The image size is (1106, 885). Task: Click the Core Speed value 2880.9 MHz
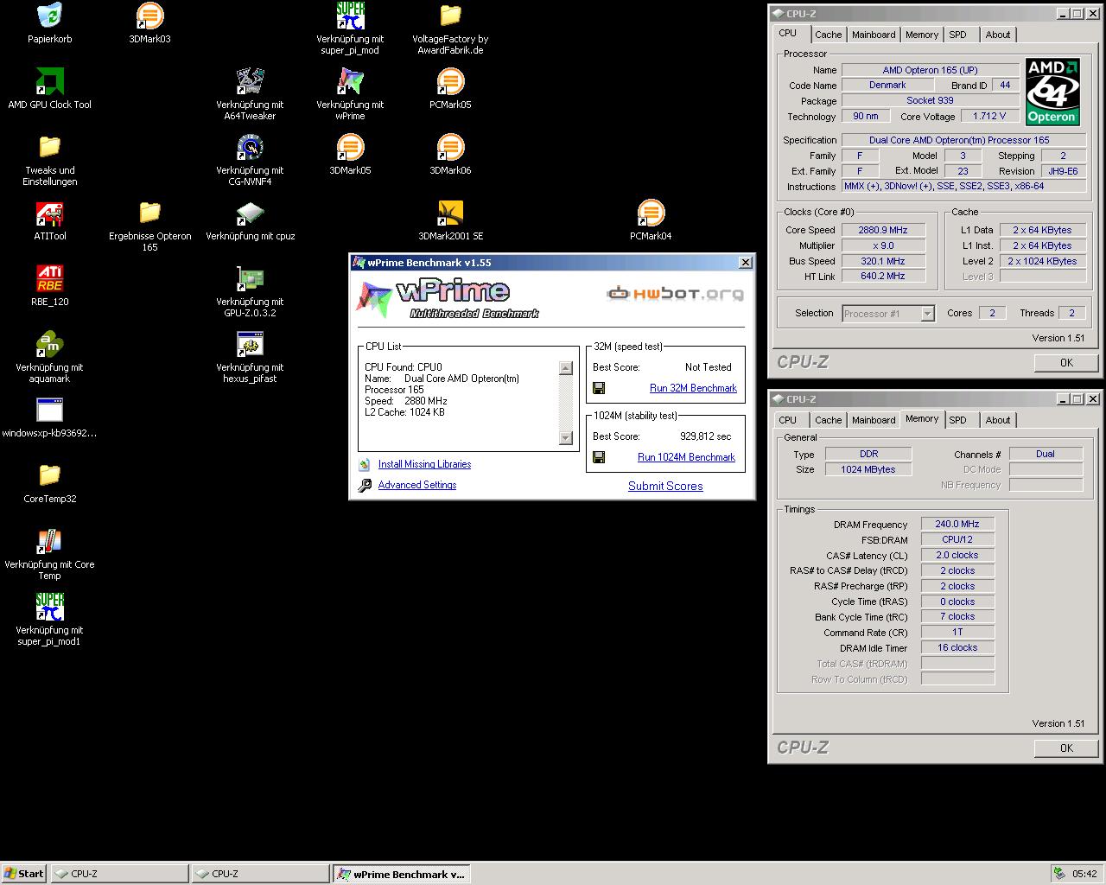click(x=882, y=230)
